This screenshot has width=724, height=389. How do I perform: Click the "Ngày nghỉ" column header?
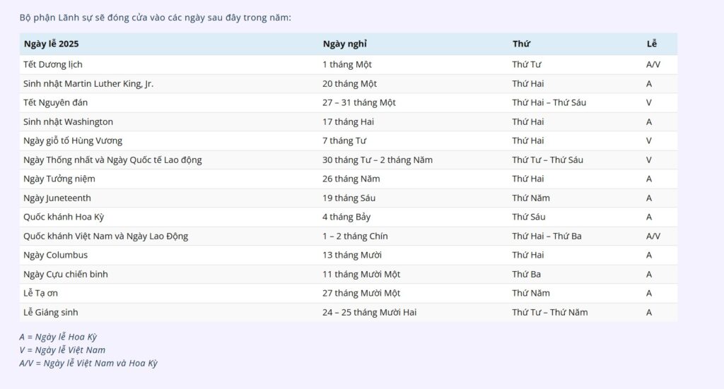344,44
